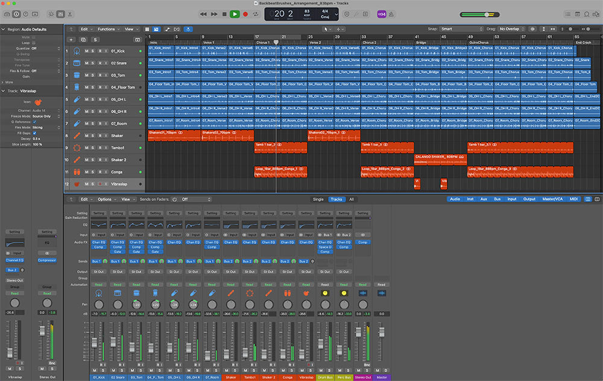Screen dimensions: 603x381
Task: Click the Vibraslap icon in Track inspector
Action: point(37,102)
